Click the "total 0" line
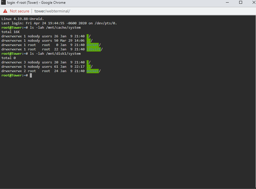 9,58
